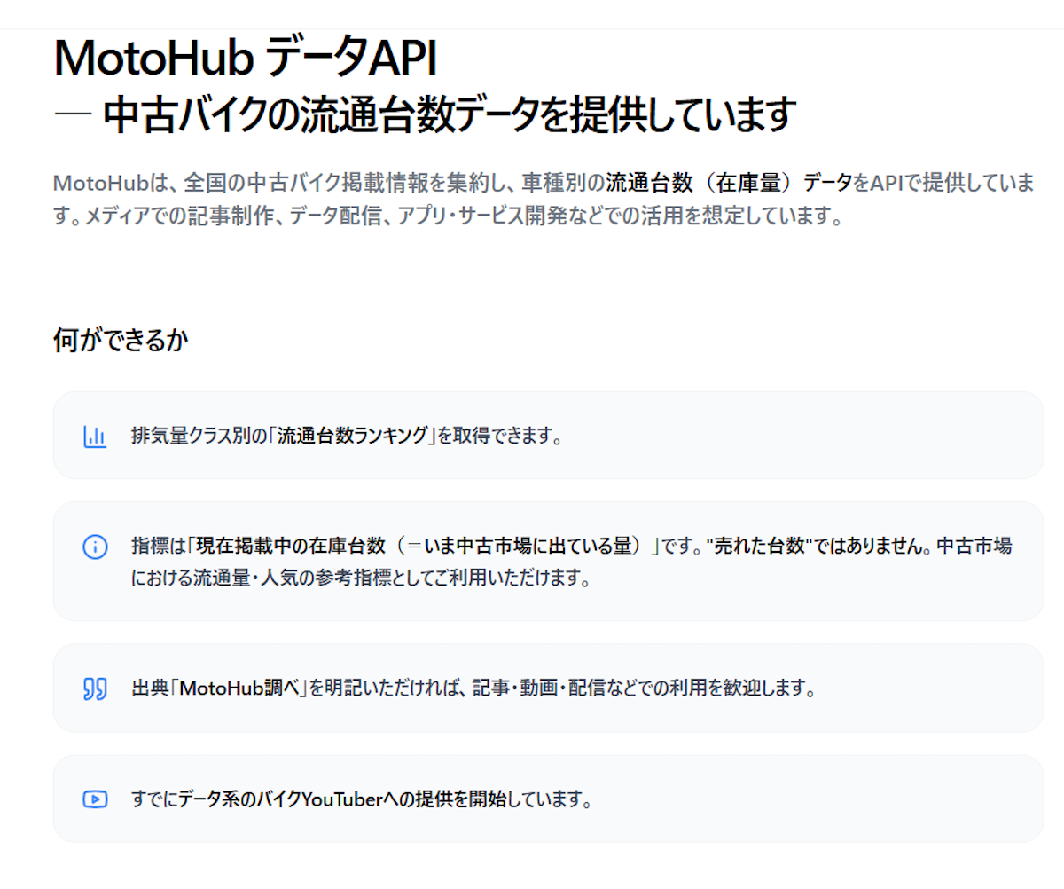Click the bold text 流通台数（在庫量）データ

(x=727, y=184)
